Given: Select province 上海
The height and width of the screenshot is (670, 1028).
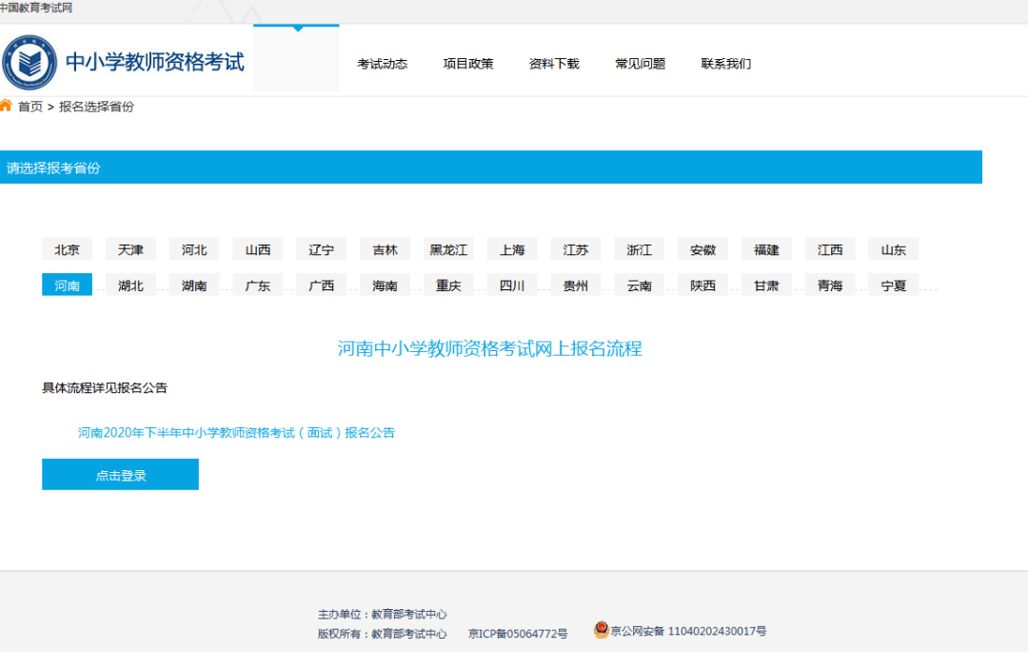Looking at the screenshot, I should pos(512,249).
